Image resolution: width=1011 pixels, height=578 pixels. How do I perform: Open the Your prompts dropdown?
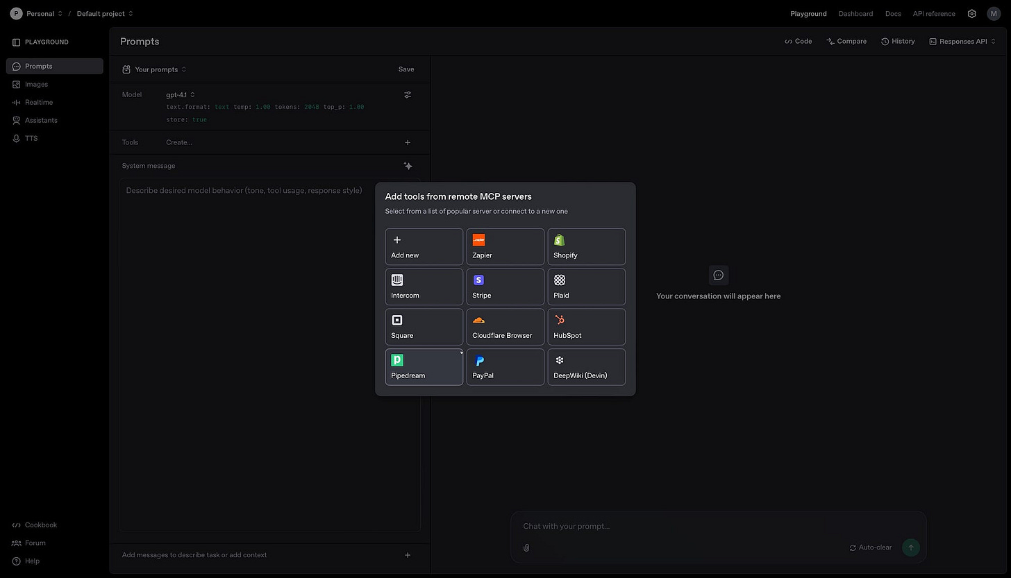154,69
